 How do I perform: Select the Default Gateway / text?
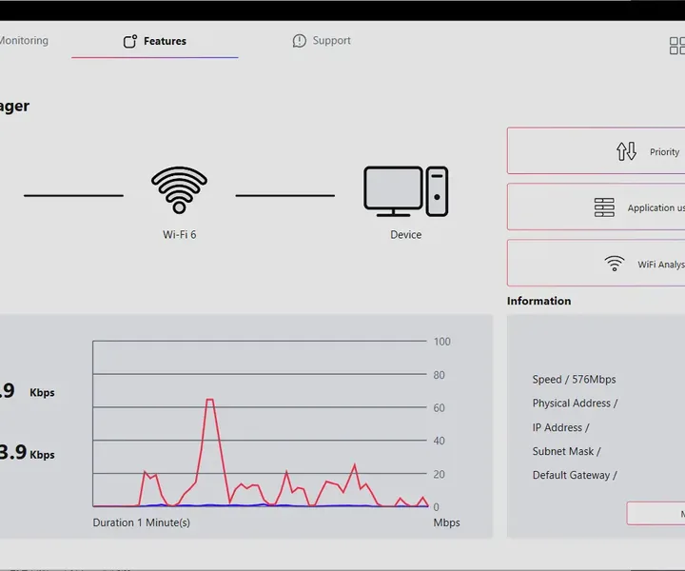[x=575, y=475]
